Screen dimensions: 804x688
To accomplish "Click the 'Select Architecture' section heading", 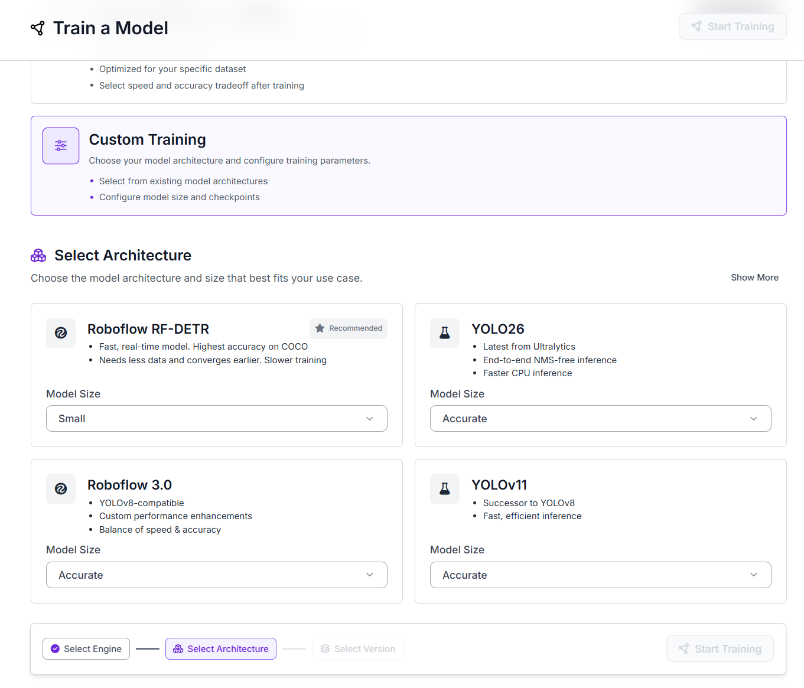I will (123, 256).
